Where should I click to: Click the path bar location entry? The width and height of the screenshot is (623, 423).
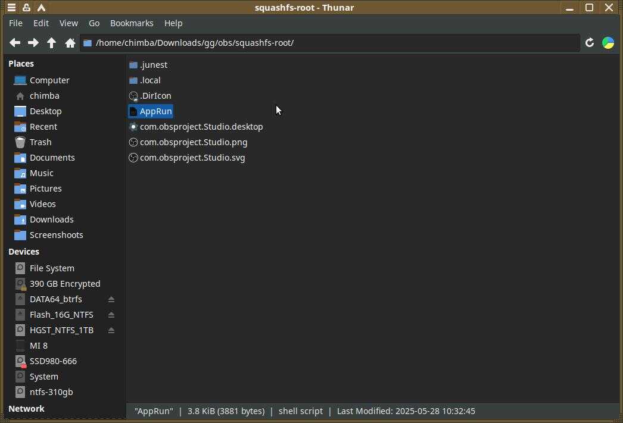pyautogui.click(x=330, y=42)
